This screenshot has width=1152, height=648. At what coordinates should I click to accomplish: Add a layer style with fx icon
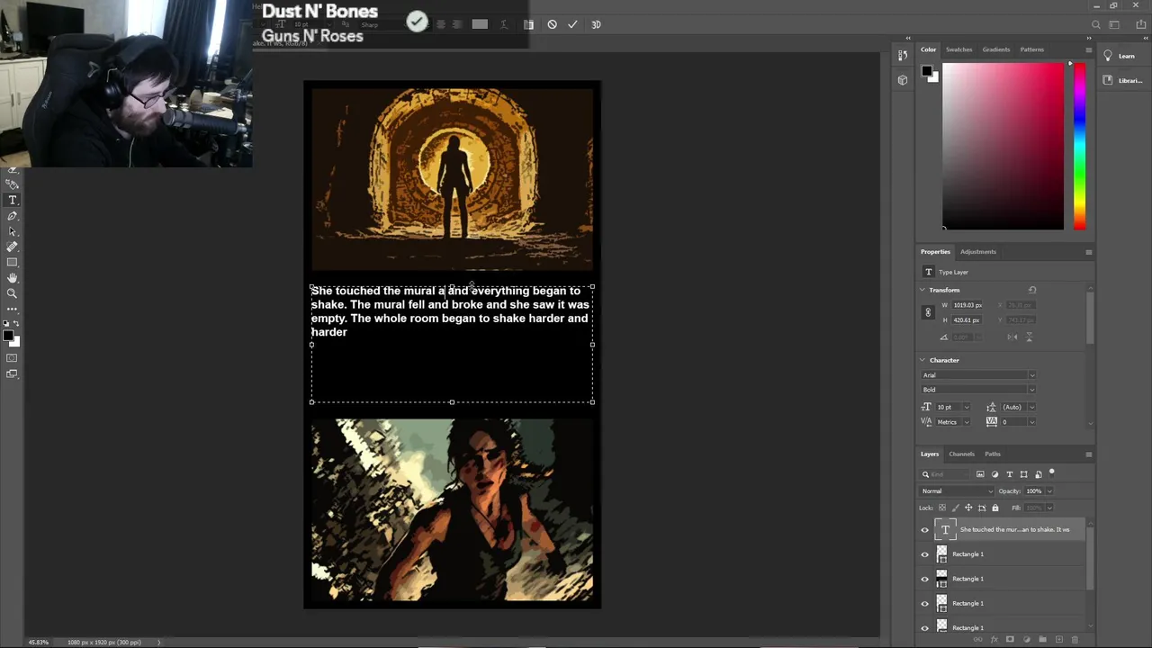coord(994,639)
